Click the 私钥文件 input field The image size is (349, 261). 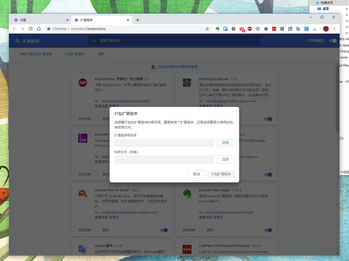tap(164, 159)
